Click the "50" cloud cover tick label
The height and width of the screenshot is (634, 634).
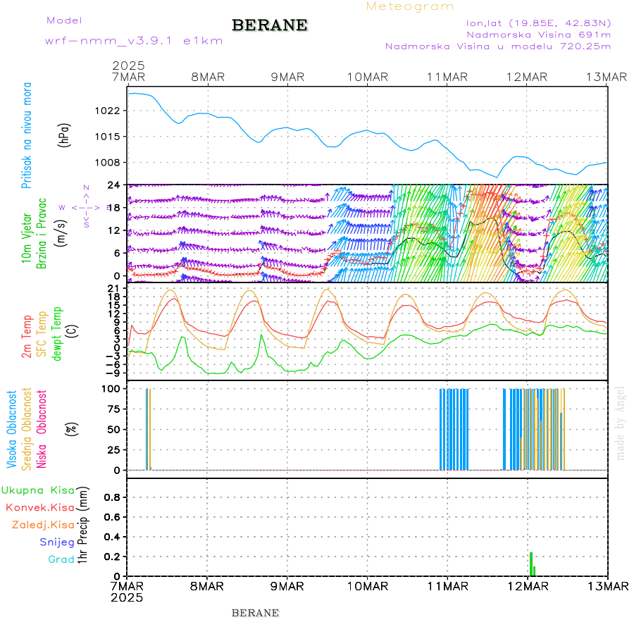click(x=113, y=430)
